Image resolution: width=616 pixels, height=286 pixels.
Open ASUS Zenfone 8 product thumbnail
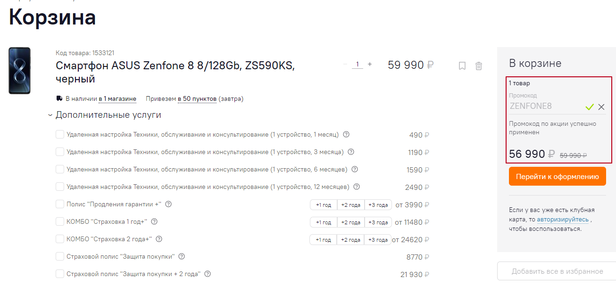tap(19, 71)
